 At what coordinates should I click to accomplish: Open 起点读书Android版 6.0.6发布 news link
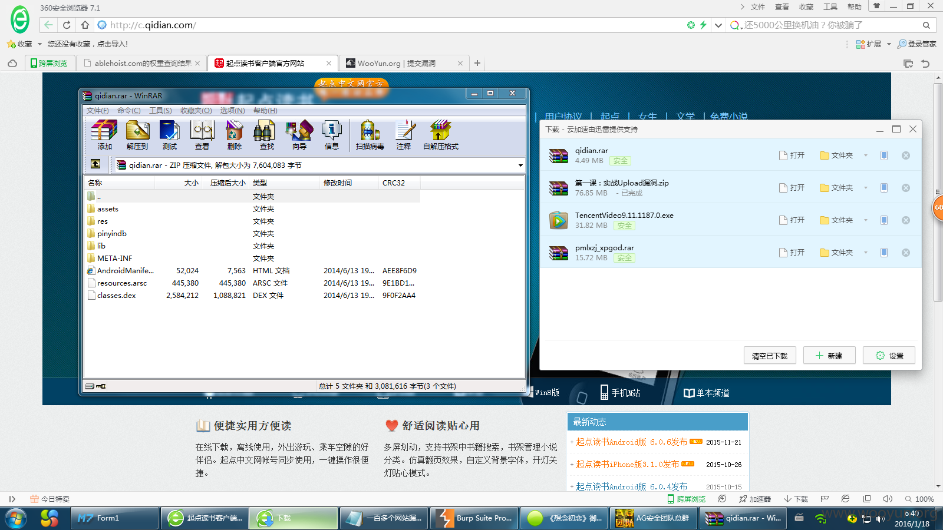pos(631,442)
